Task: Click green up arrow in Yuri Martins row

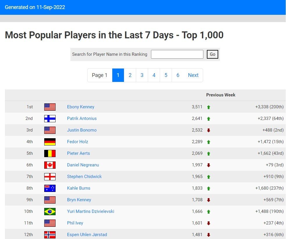Action: pos(209,212)
